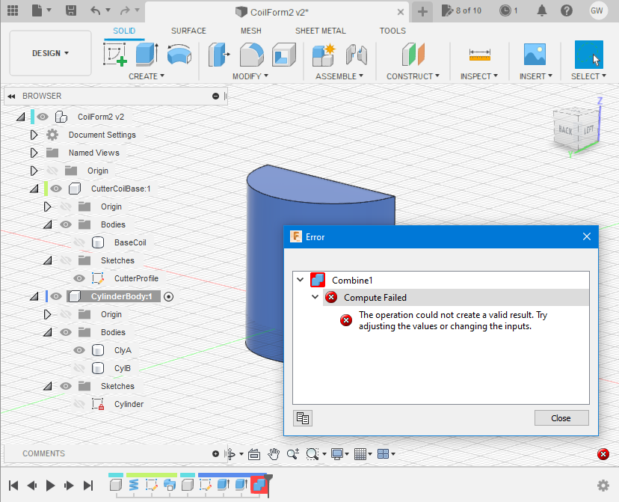This screenshot has height=502, width=619.
Task: Click the failed Combine feature in timeline
Action: point(259,485)
